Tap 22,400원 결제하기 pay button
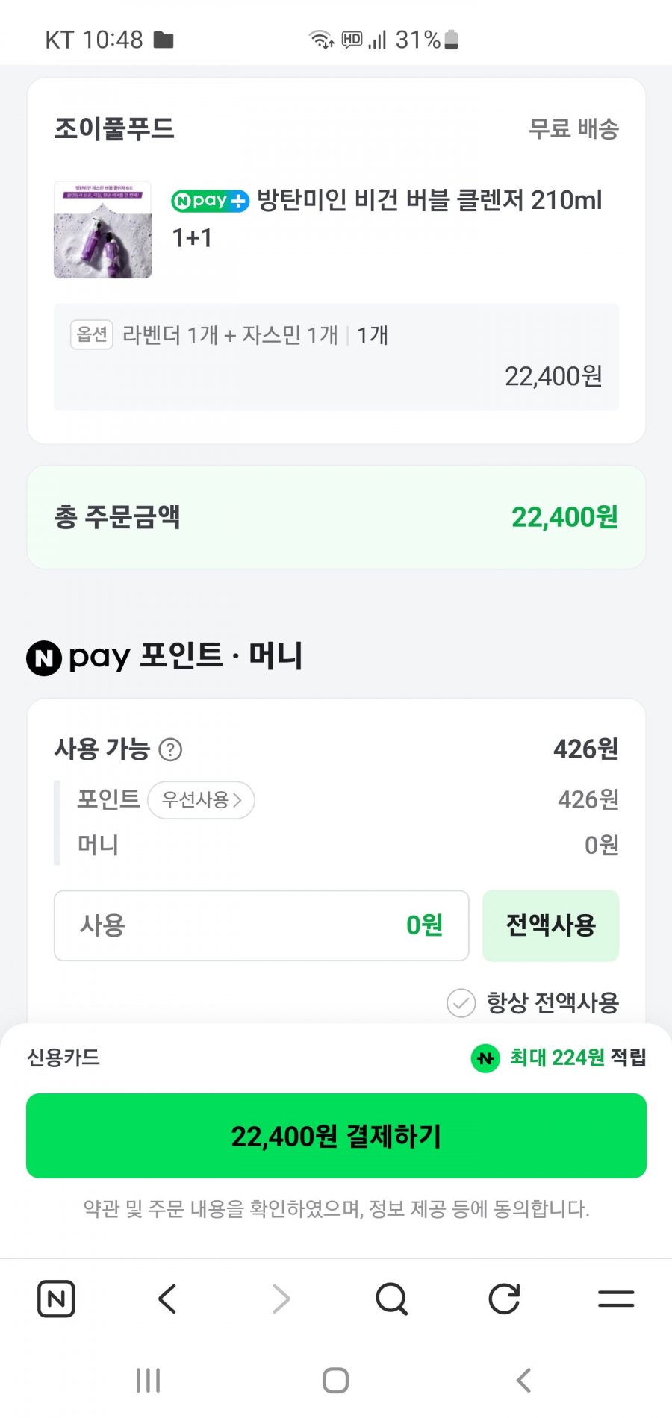Image resolution: width=672 pixels, height=1418 pixels. pos(336,1136)
